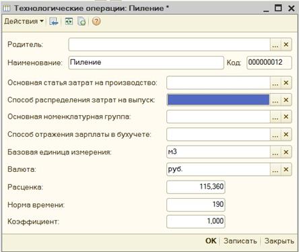Open the picker for Основная номенклатурная группа
Viewport: 299px width, 252px height.
coord(275,117)
